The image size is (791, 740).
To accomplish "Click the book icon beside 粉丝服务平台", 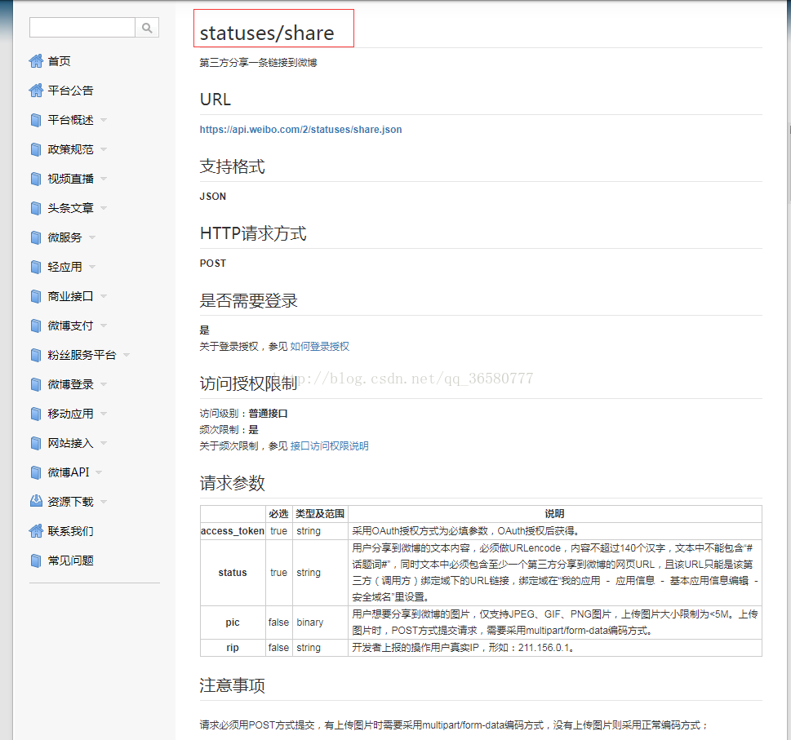I will point(36,355).
